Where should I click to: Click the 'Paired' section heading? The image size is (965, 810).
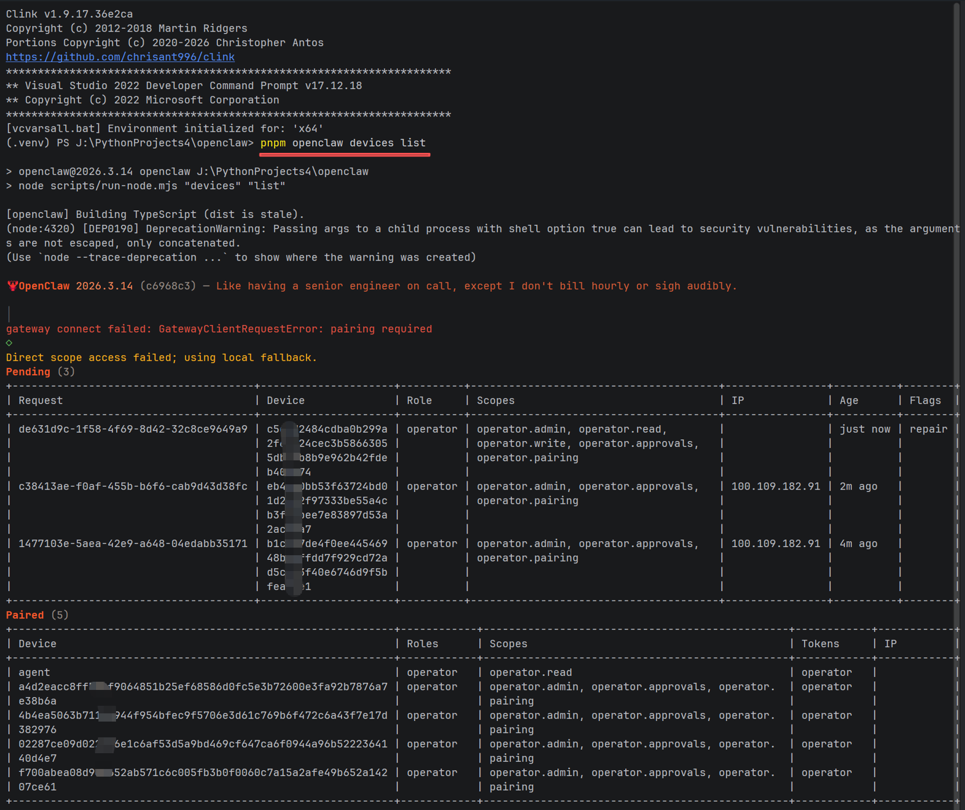pyautogui.click(x=25, y=615)
